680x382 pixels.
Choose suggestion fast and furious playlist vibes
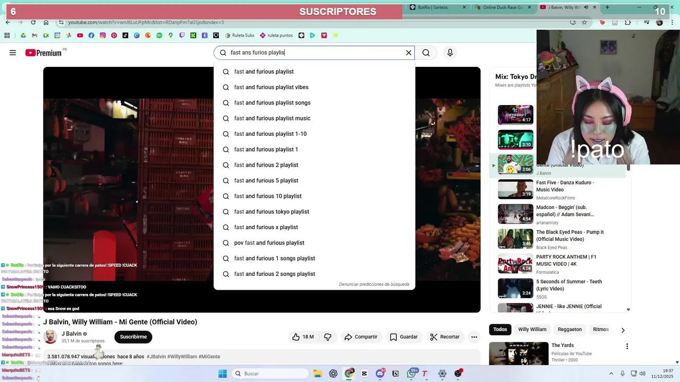pyautogui.click(x=314, y=87)
